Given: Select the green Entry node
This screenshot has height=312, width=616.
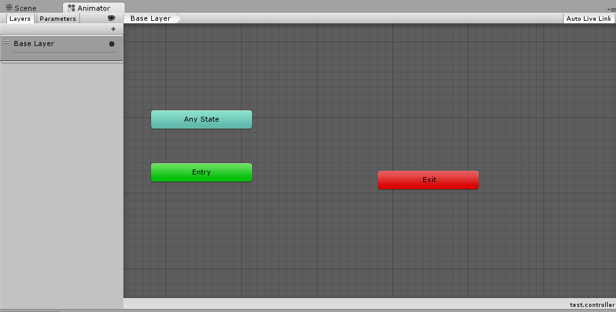Looking at the screenshot, I should 201,172.
